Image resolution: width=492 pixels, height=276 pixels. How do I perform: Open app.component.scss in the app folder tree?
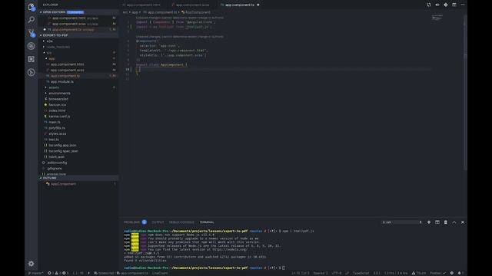pos(67,70)
